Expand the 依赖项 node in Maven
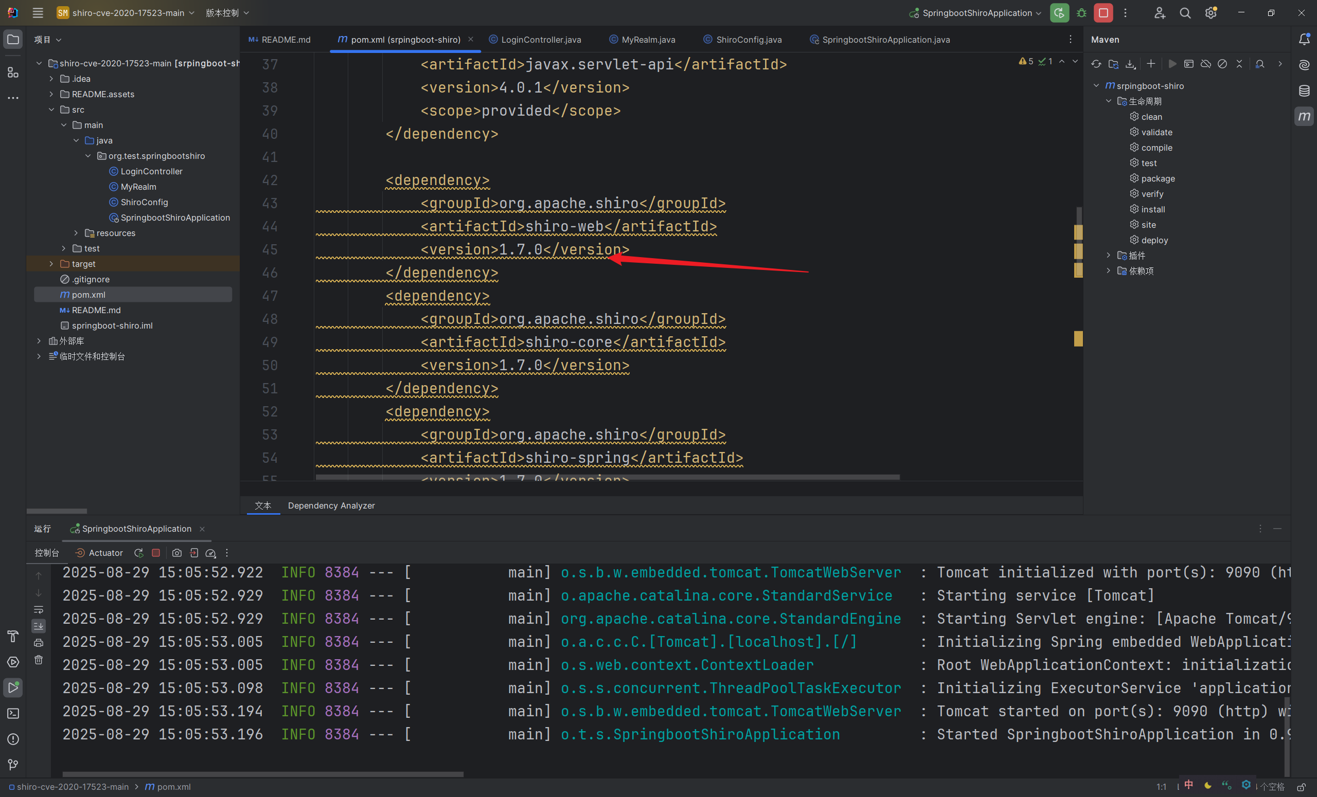 click(1109, 271)
